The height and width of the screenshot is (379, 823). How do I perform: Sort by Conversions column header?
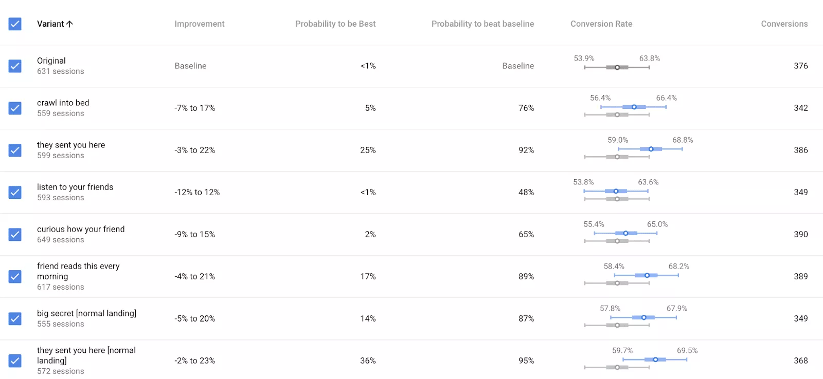tap(784, 24)
